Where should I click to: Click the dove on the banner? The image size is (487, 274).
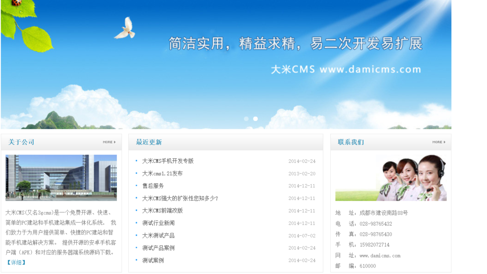point(125,28)
